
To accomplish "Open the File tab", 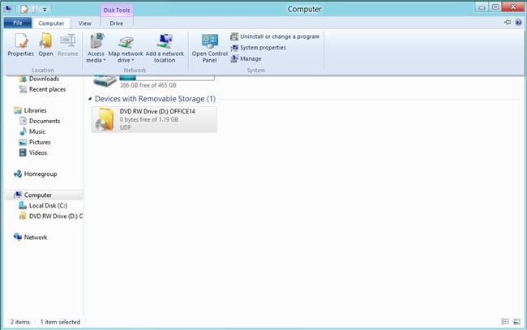I will pos(18,23).
